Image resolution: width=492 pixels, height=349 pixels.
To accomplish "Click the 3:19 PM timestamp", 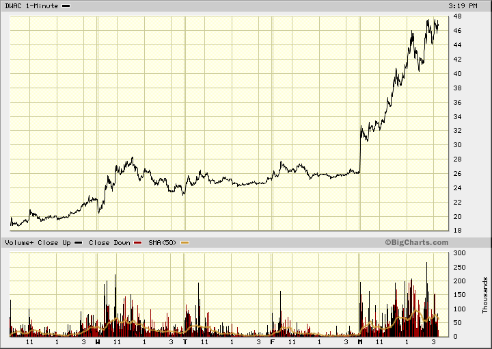I will pos(463,6).
